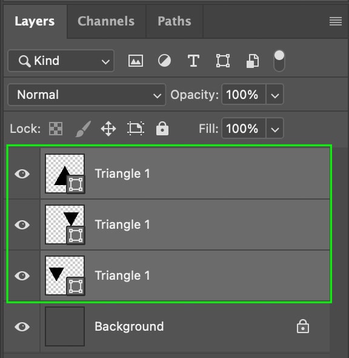Filter for shape layers icon
This screenshot has width=349, height=358.
pyautogui.click(x=223, y=61)
